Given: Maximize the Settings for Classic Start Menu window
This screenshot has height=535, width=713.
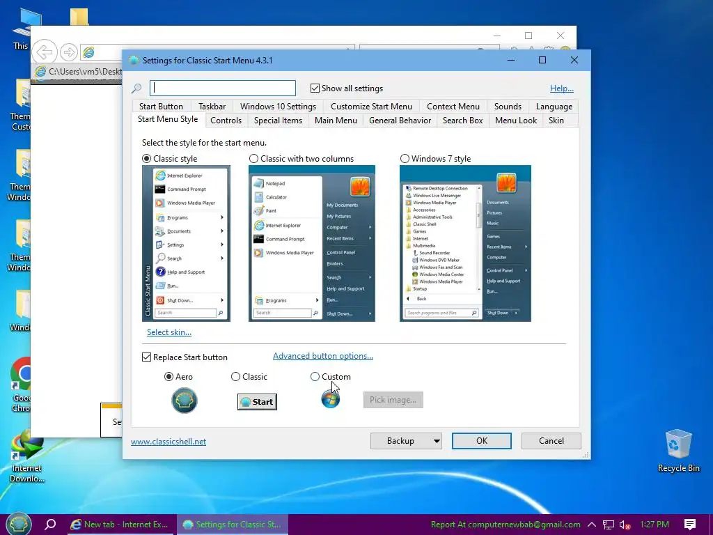Looking at the screenshot, I should (x=542, y=60).
